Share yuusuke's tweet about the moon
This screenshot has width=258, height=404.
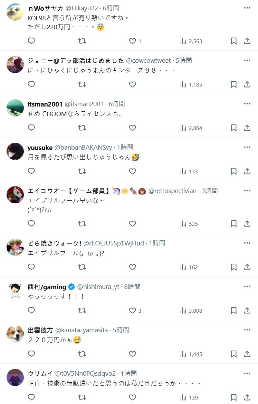247,171
